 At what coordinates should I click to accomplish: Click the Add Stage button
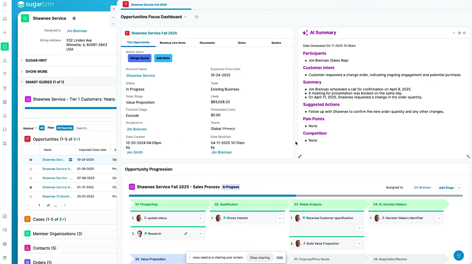(446, 188)
